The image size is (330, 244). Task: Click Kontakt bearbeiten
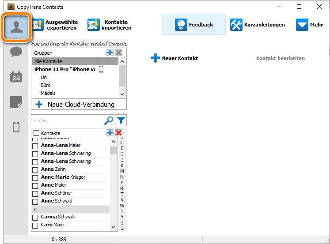point(281,58)
